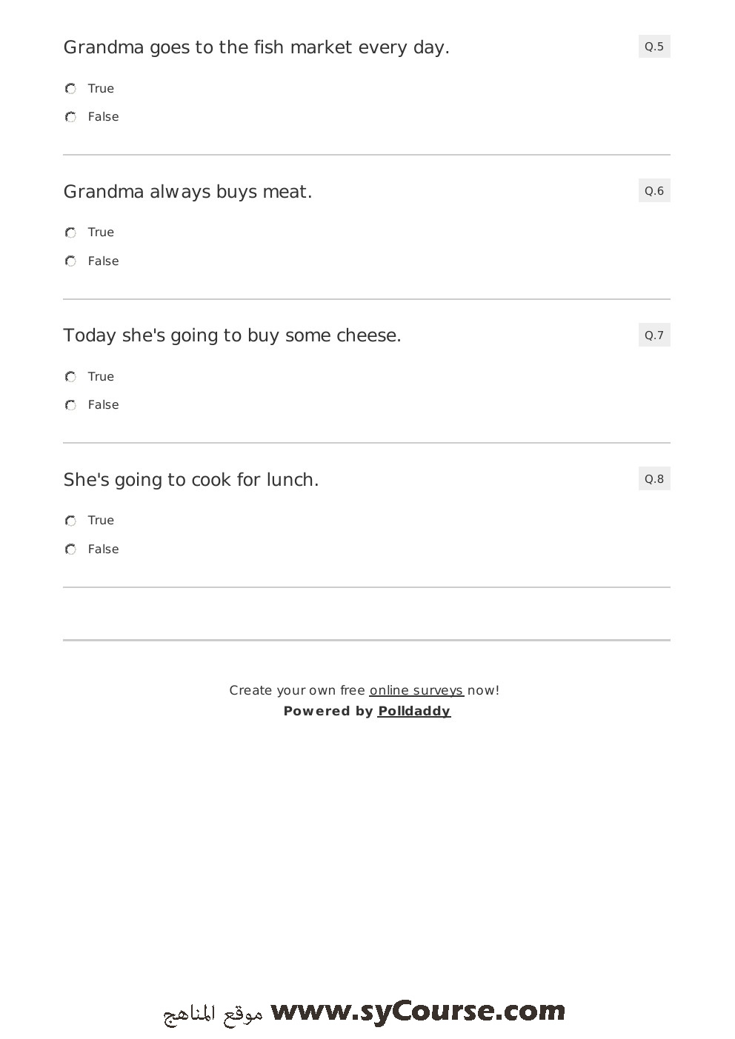The width and height of the screenshot is (735, 1039).
Task: Open the online surveys link
Action: point(416,690)
